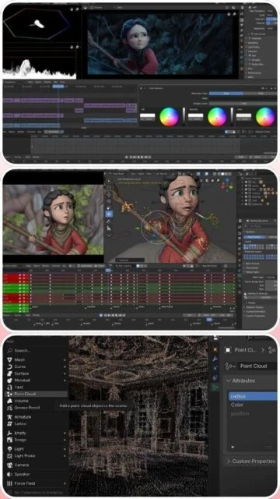Screen dimensions: 280x499
Task: Click the Light bulb icon
Action: (x=9, y=449)
